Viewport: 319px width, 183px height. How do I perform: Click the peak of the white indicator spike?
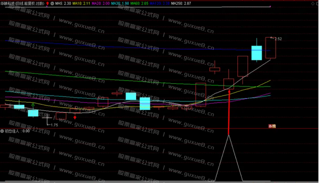pos(228,135)
